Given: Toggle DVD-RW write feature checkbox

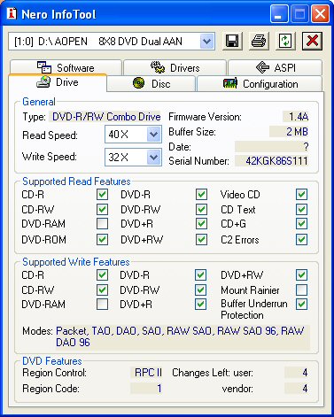Looking at the screenshot, I should tap(200, 290).
